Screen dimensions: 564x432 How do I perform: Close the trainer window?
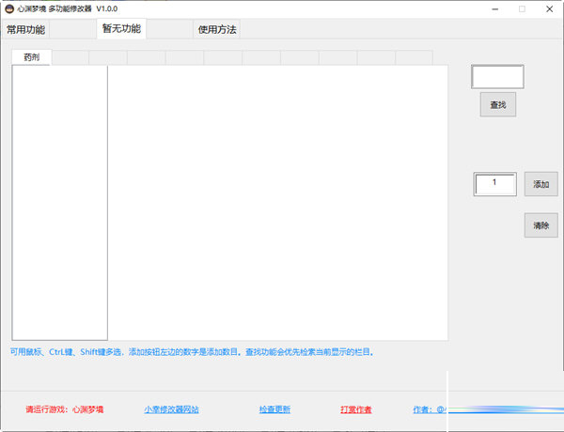coord(550,9)
